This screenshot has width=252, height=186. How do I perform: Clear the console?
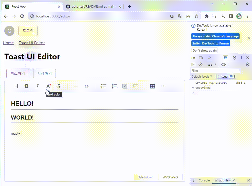pos(201,64)
